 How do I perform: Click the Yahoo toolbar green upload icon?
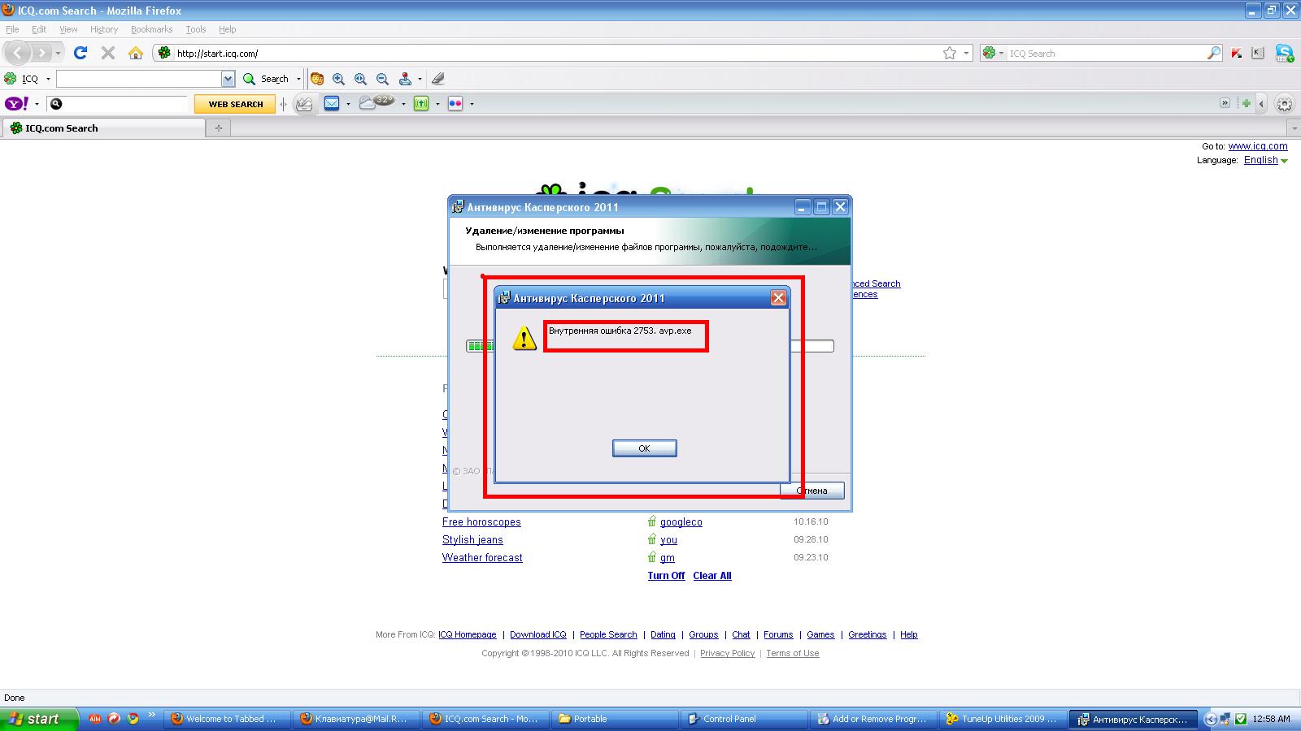click(x=421, y=103)
